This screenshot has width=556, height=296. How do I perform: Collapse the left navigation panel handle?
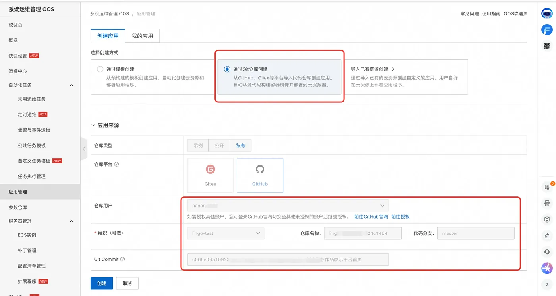pyautogui.click(x=84, y=149)
